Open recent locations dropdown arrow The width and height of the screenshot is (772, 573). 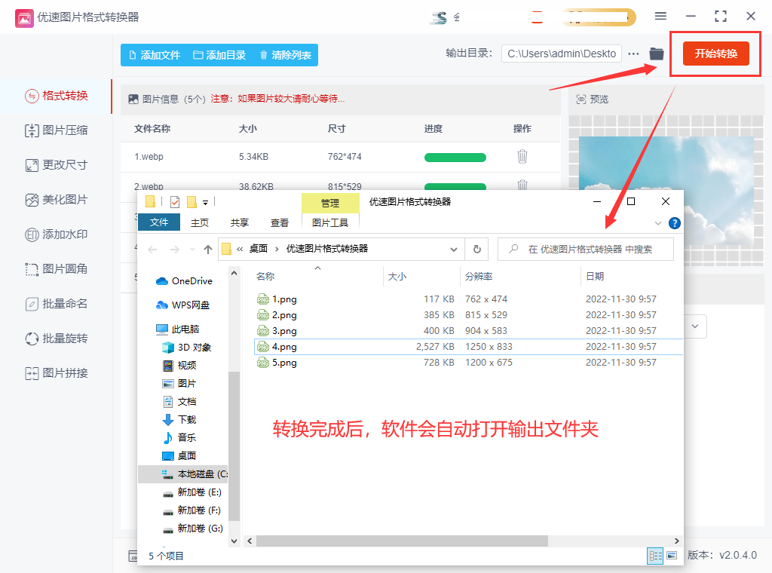click(192, 250)
